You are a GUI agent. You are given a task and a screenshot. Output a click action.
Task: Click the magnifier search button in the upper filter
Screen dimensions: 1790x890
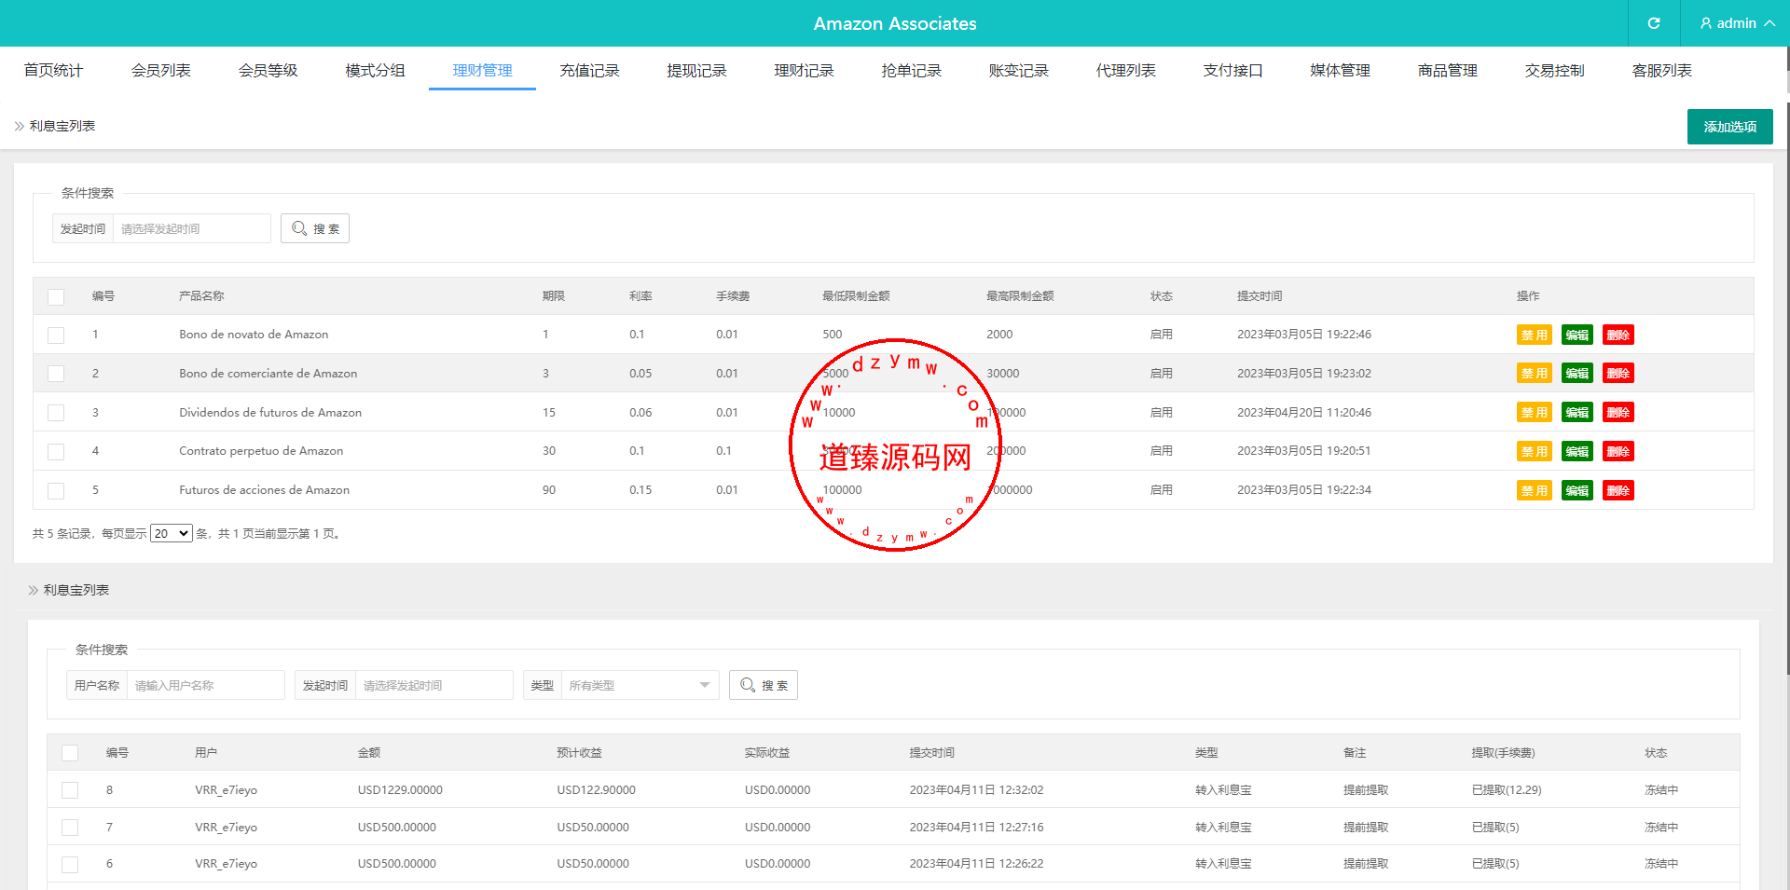pyautogui.click(x=315, y=228)
